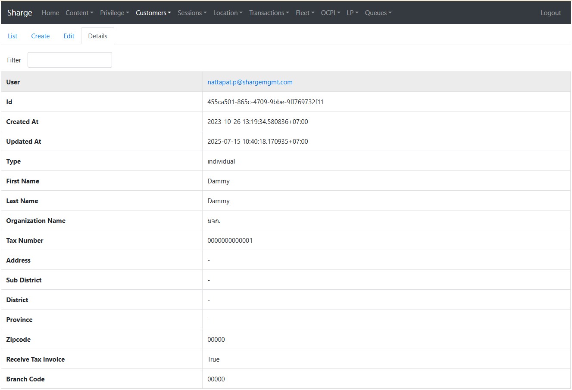Click the Id value 455ca501 cell
572x390 pixels.
point(266,102)
